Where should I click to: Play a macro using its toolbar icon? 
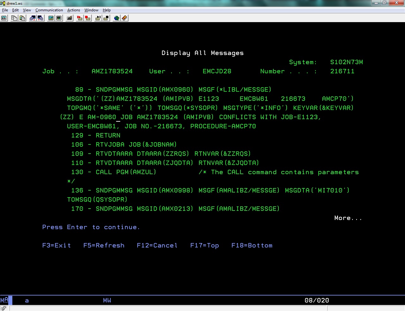tap(98, 18)
